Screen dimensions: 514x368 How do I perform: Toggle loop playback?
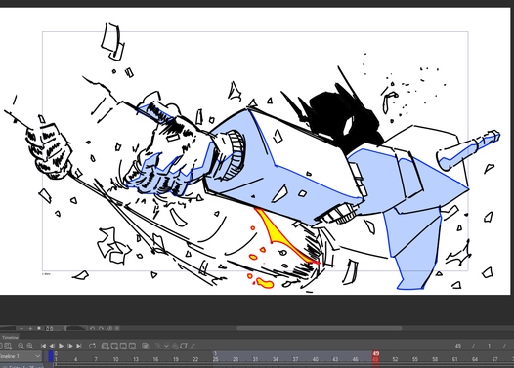pos(93,346)
